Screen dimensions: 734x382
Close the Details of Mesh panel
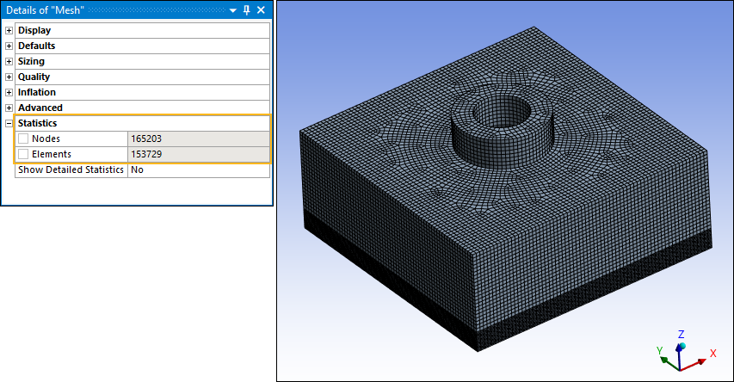coord(262,10)
